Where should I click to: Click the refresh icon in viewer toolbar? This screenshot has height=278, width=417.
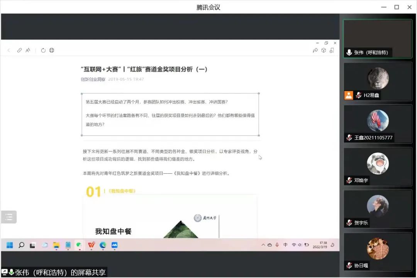[x=43, y=50]
